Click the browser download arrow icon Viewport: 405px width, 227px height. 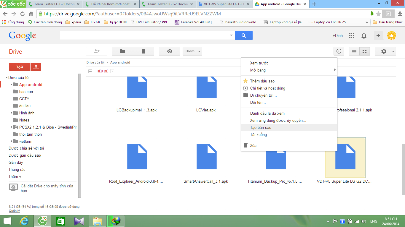tap(400, 14)
